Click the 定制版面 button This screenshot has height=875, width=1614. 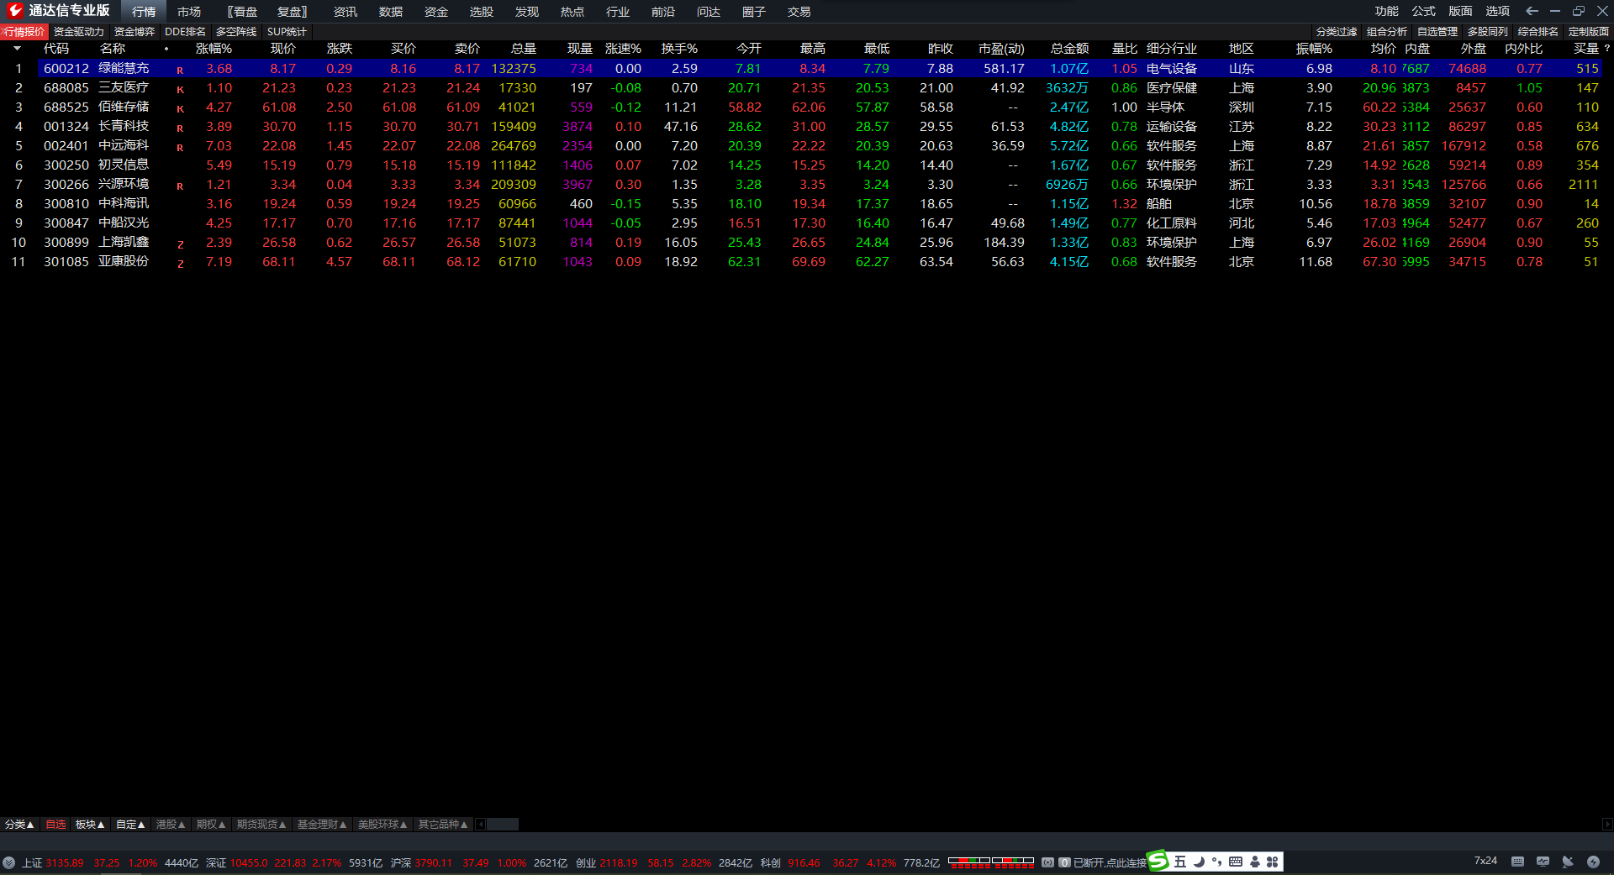[1589, 32]
